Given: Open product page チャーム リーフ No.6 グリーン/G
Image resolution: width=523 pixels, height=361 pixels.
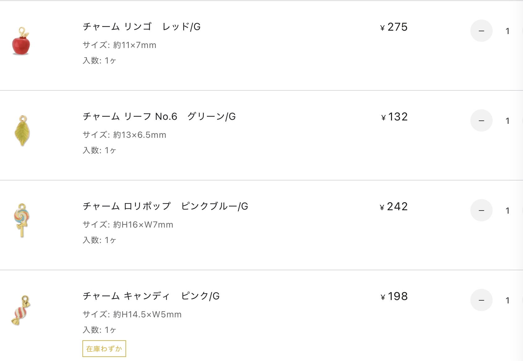Looking at the screenshot, I should 159,116.
